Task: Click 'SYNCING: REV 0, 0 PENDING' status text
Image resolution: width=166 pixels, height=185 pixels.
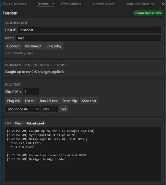Action: 46,65
